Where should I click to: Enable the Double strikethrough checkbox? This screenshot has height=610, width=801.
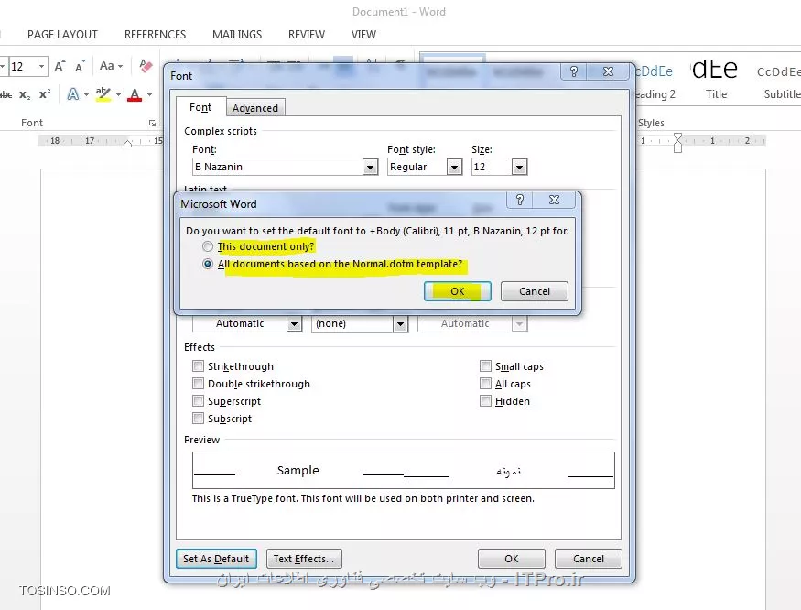[199, 384]
